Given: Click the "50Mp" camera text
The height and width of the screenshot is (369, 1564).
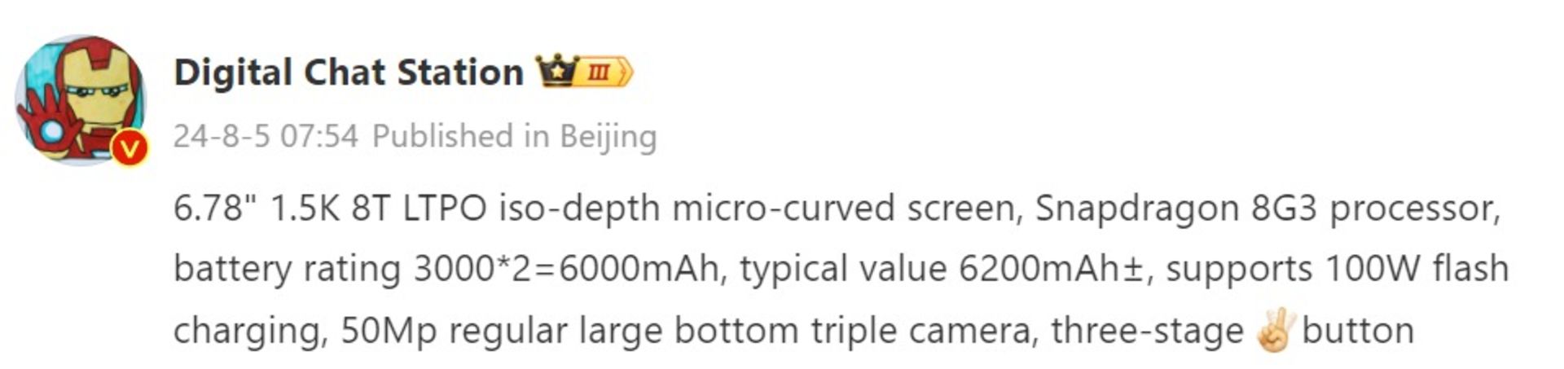Looking at the screenshot, I should pos(389,331).
